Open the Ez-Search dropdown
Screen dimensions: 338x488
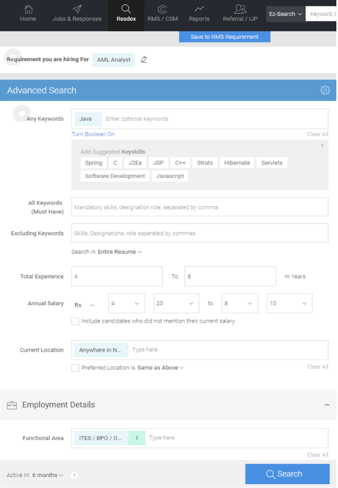(285, 14)
